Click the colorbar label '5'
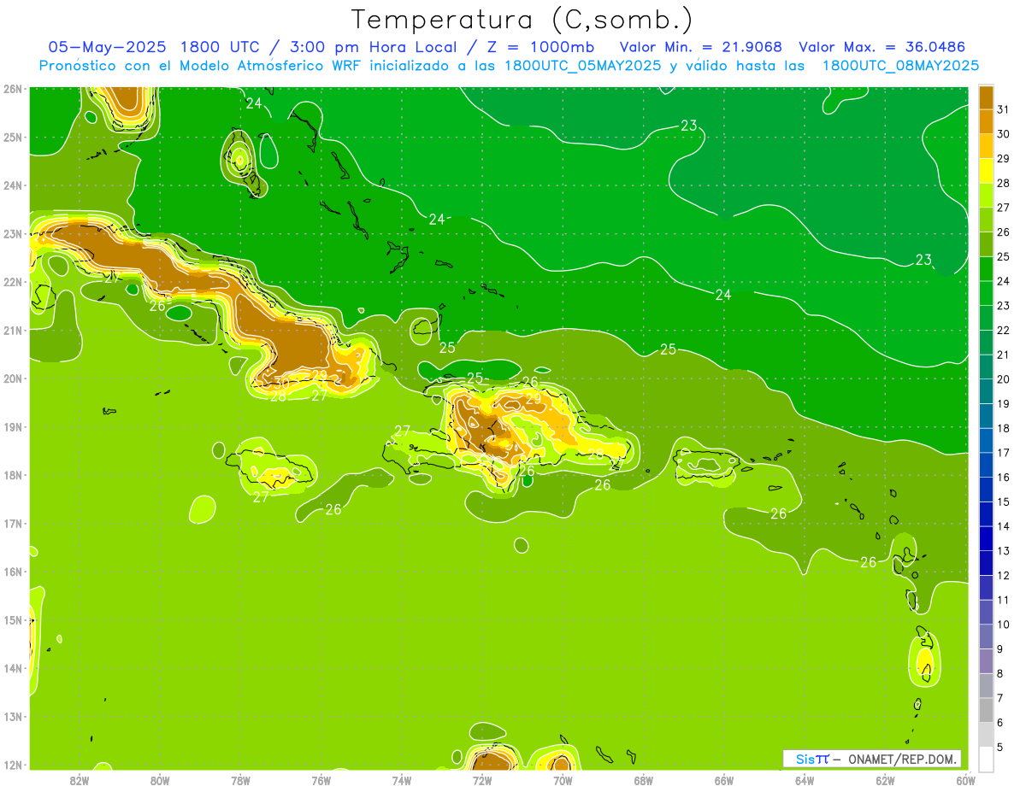 click(x=1000, y=747)
